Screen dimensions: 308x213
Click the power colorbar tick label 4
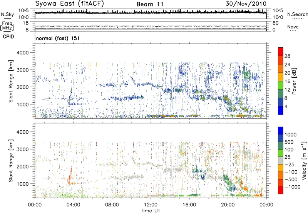tap(286, 106)
